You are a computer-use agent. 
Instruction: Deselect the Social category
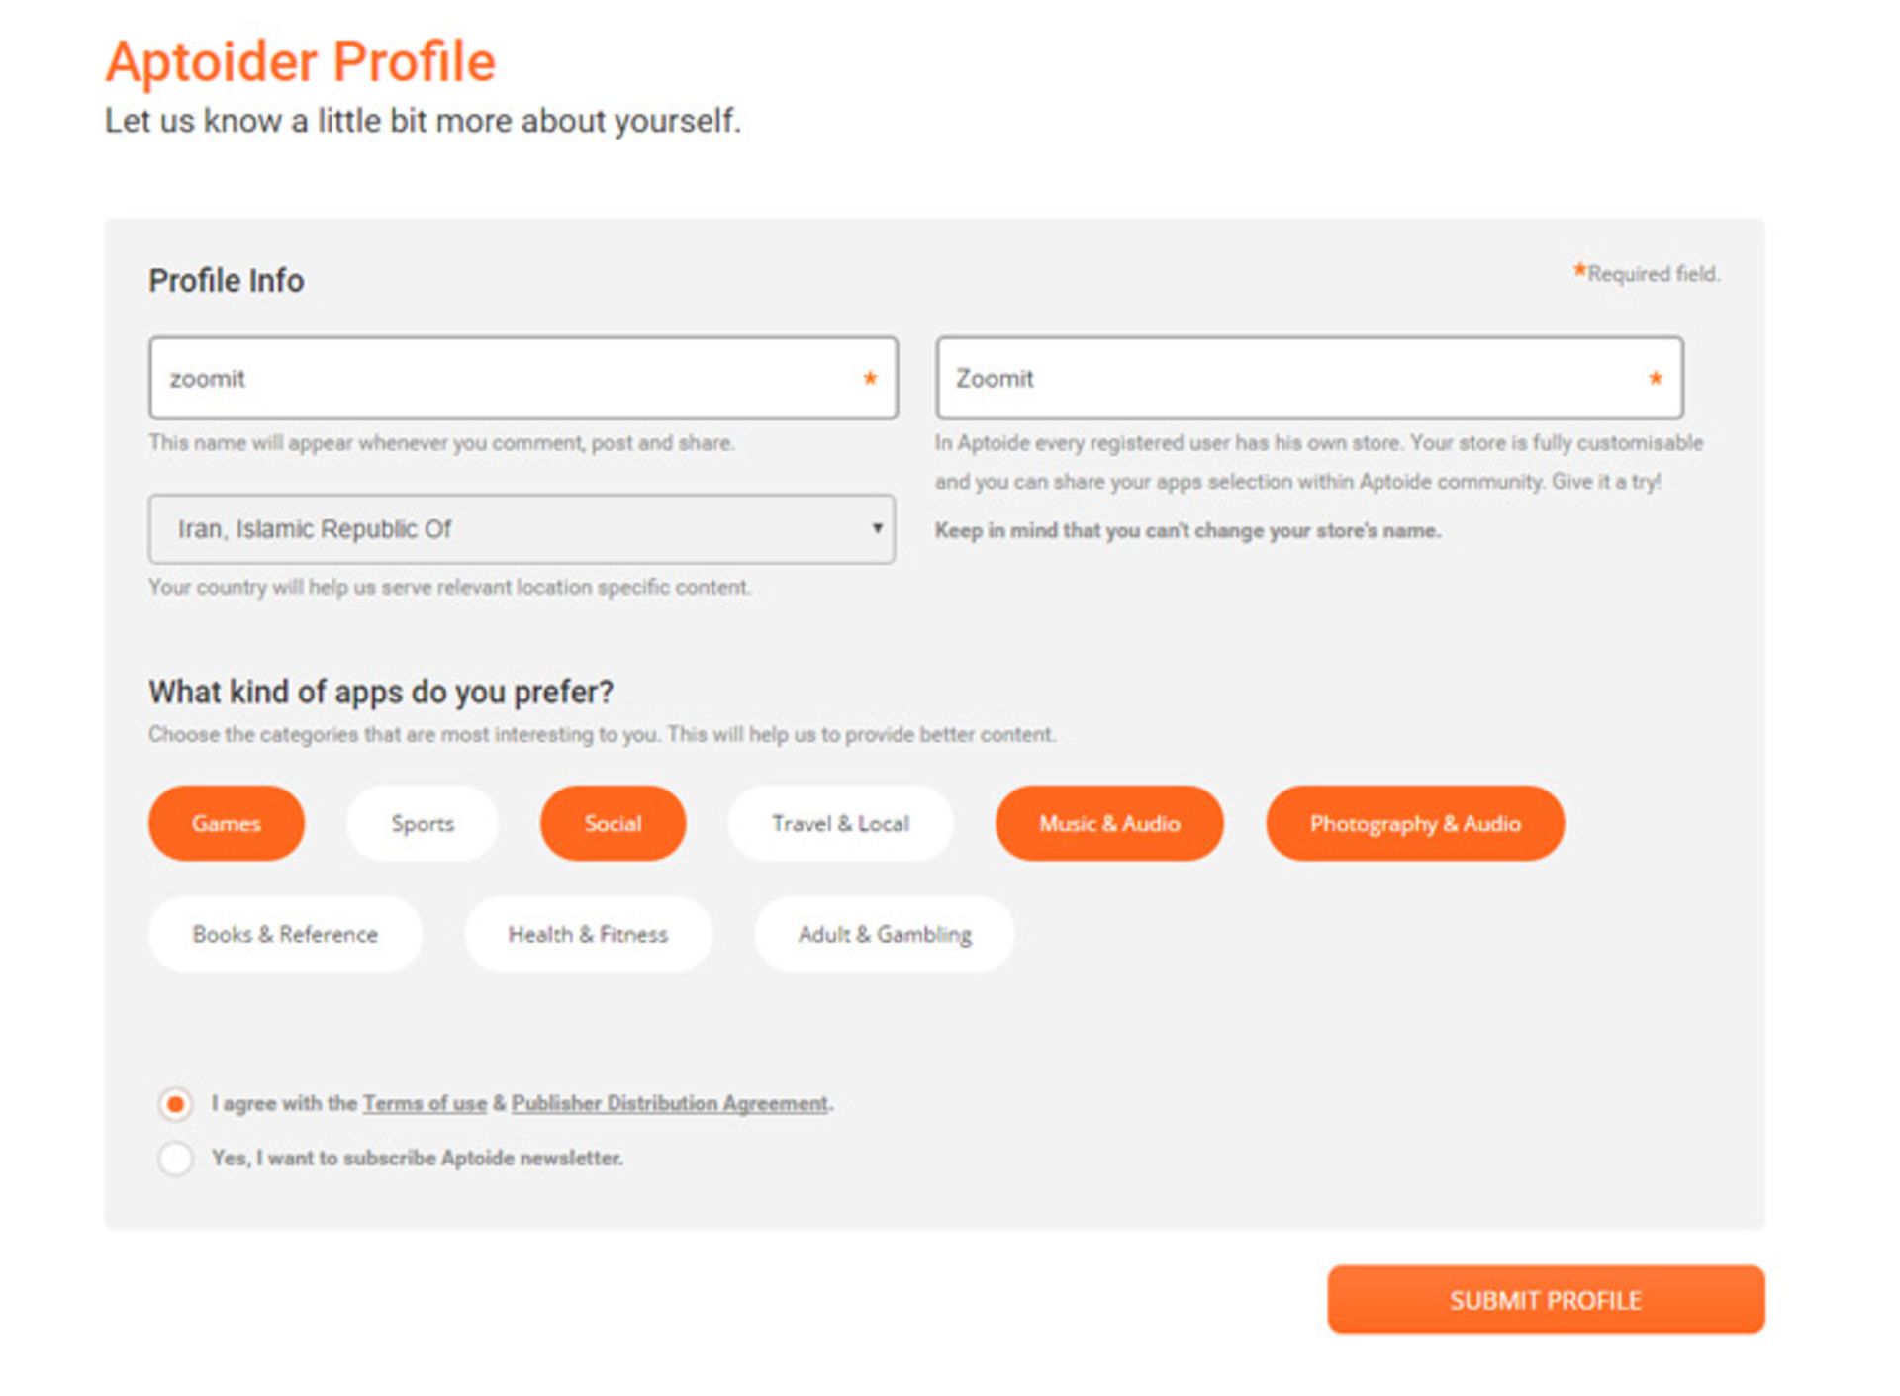click(x=613, y=823)
